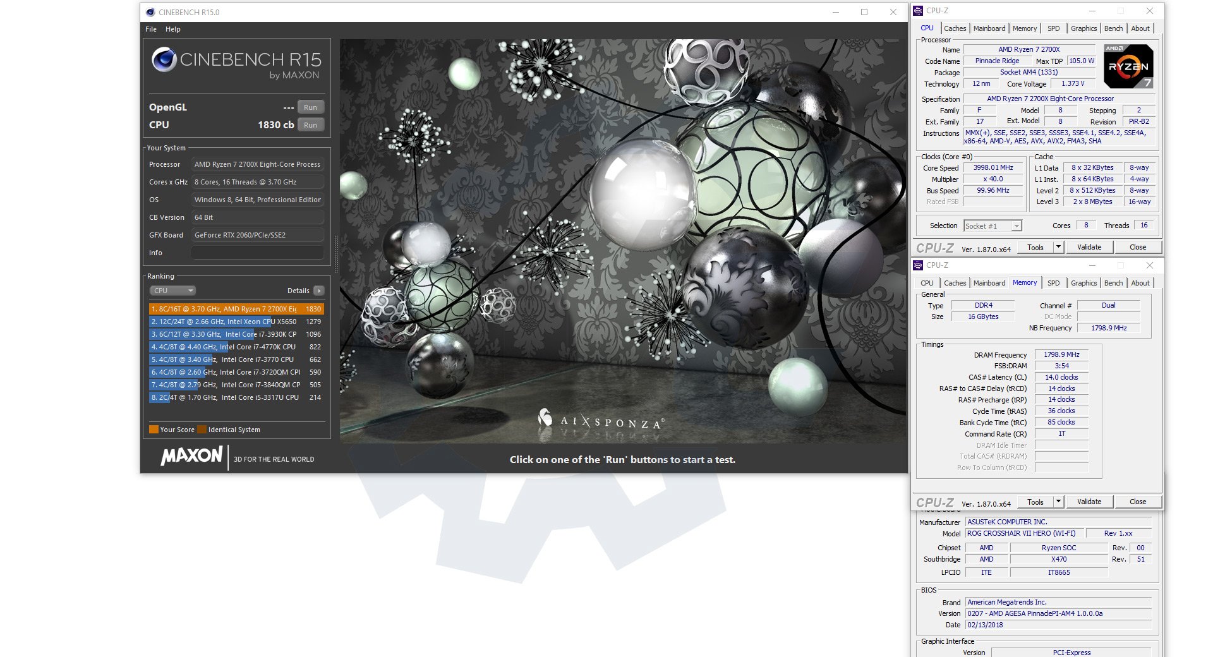Click the AMD Ryzen 7 logo badge

pyautogui.click(x=1128, y=66)
